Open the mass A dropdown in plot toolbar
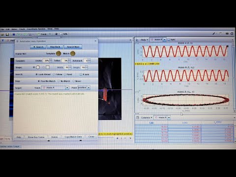 coord(158,40)
